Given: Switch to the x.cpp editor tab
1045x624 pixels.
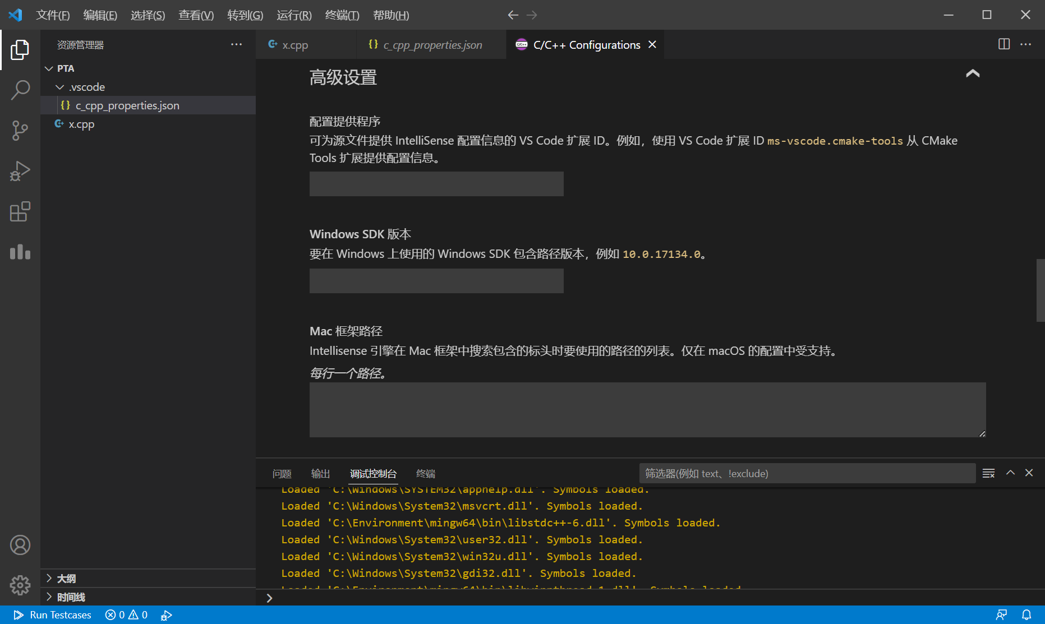Looking at the screenshot, I should click(306, 45).
